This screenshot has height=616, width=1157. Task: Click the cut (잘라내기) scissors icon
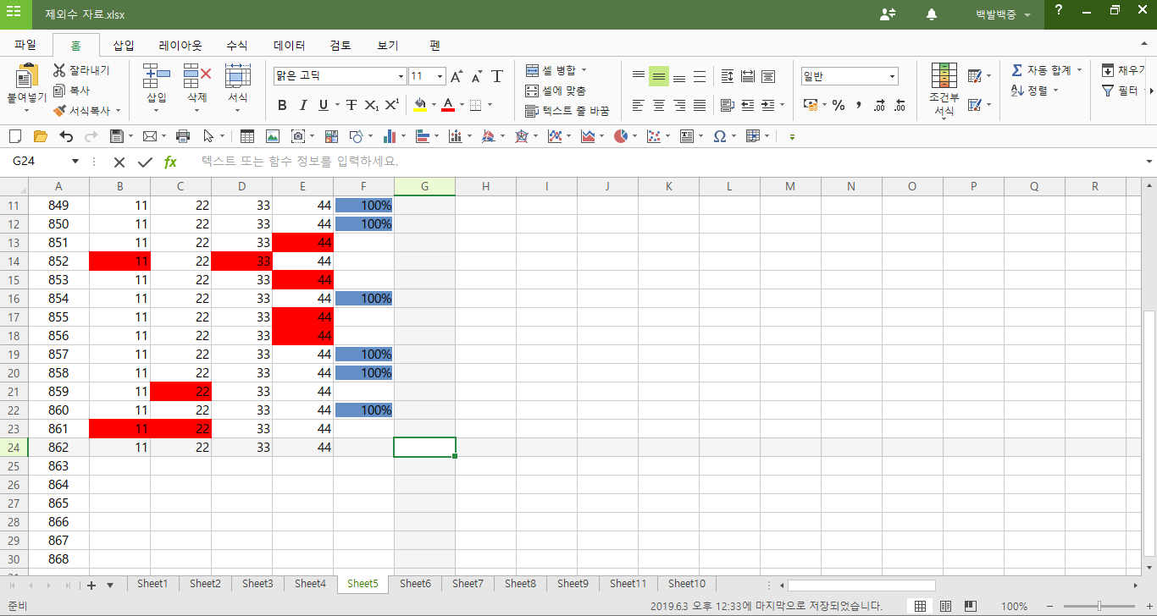59,70
